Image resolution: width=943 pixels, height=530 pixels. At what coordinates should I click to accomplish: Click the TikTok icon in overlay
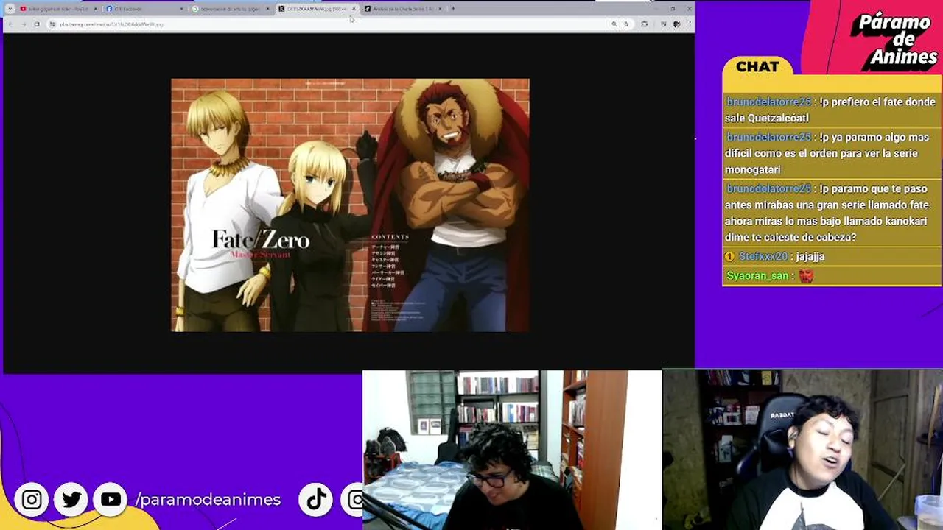[x=316, y=500]
